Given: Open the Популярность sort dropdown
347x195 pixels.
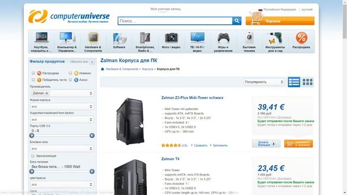Looking at the screenshot, I should tap(264, 82).
